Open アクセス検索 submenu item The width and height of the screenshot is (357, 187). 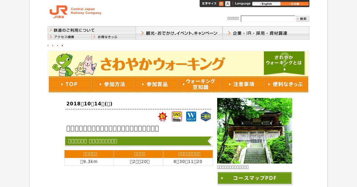click(x=70, y=37)
